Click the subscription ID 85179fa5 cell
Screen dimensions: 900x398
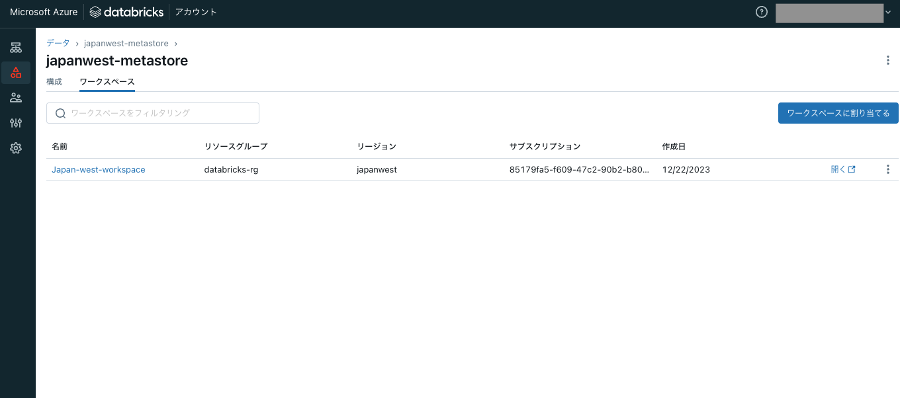[x=579, y=169]
